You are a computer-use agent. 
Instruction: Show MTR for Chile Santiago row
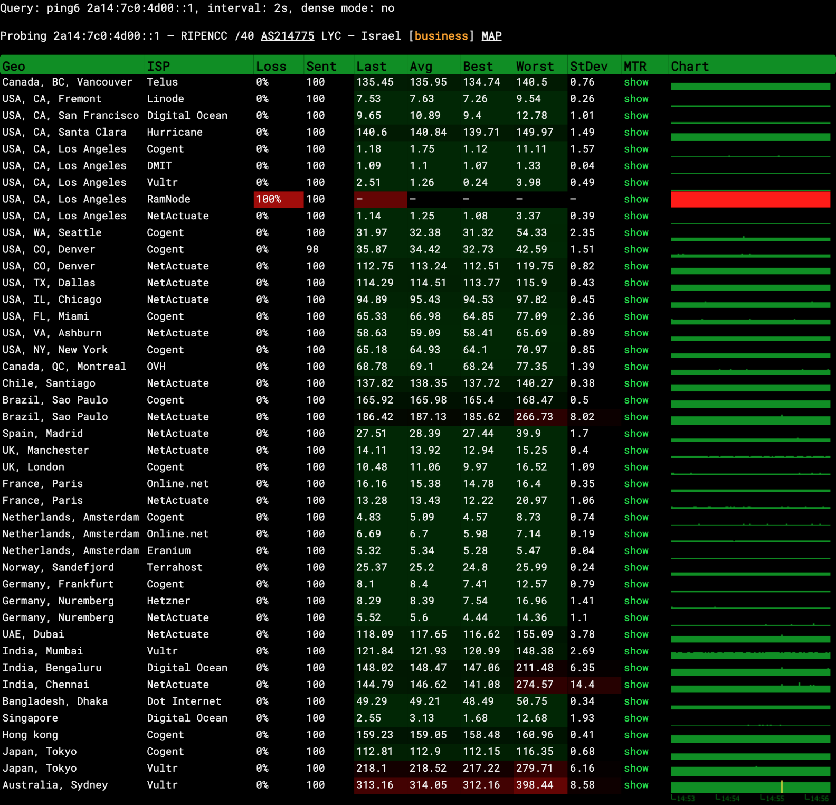(x=636, y=383)
